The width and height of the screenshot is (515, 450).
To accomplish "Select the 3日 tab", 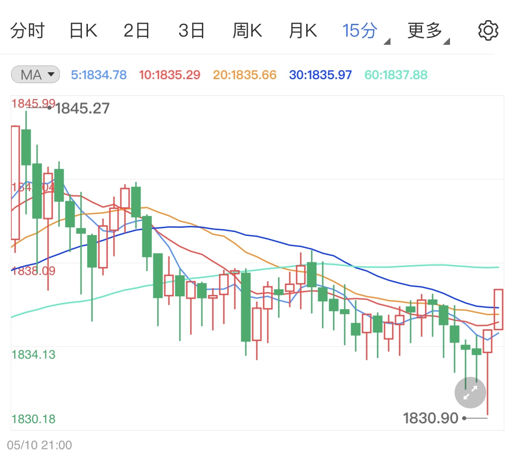I will (x=191, y=31).
